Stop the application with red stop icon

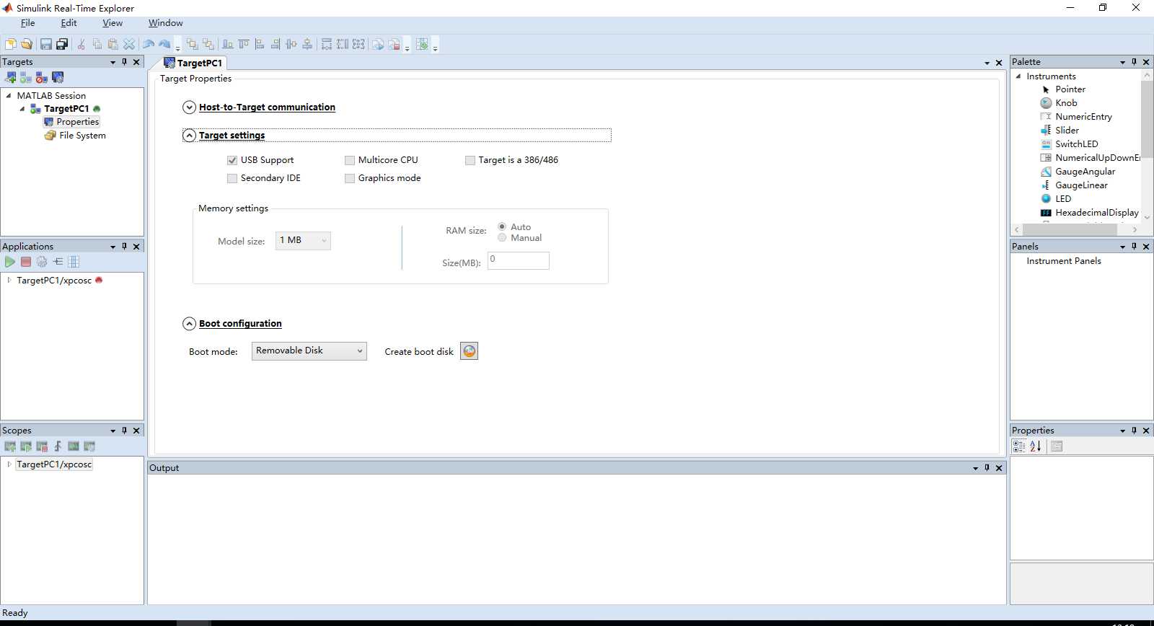click(x=26, y=262)
